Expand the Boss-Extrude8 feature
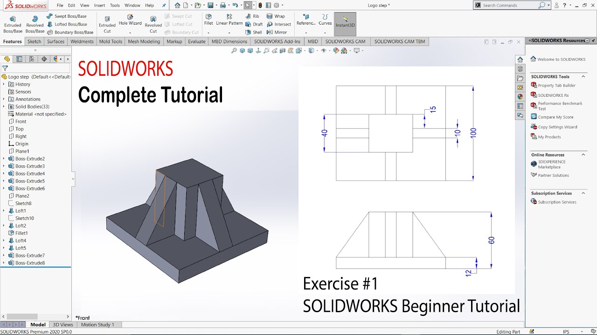The image size is (597, 335). click(x=4, y=263)
